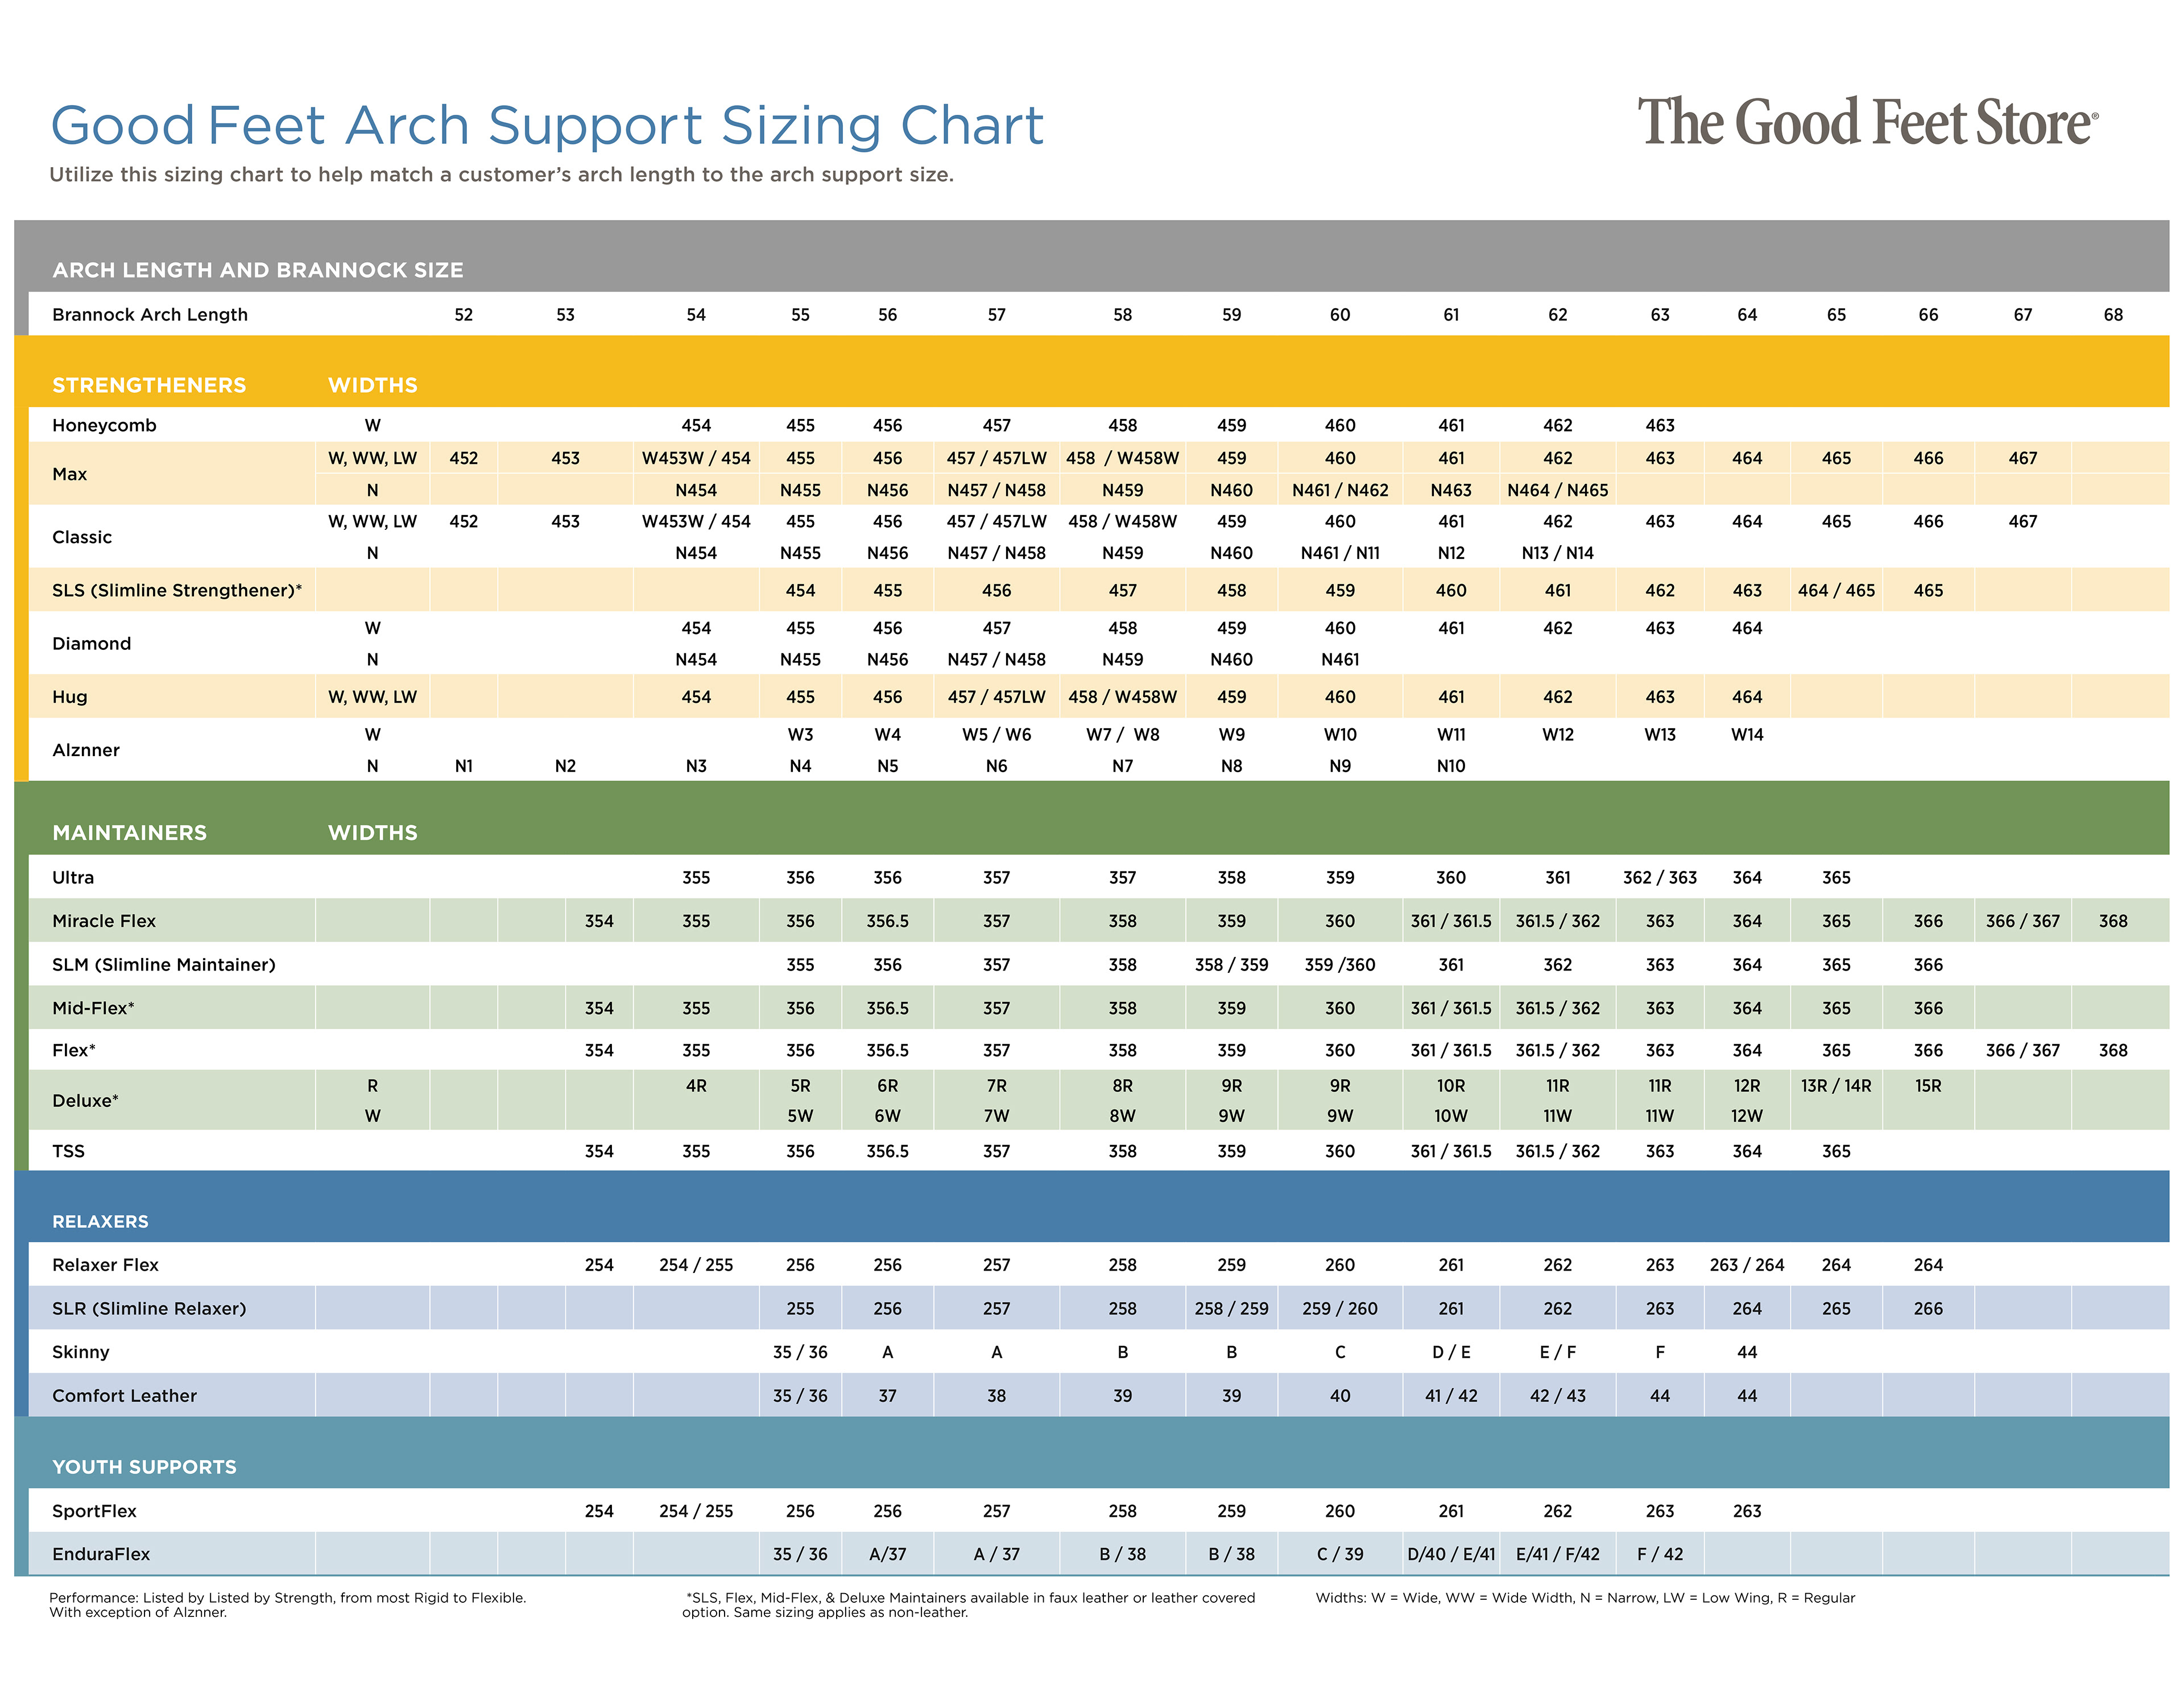Screen dimensions: 2184x1688
Task: Click the YOUTH SUPPORTS section header
Action: tap(144, 1466)
